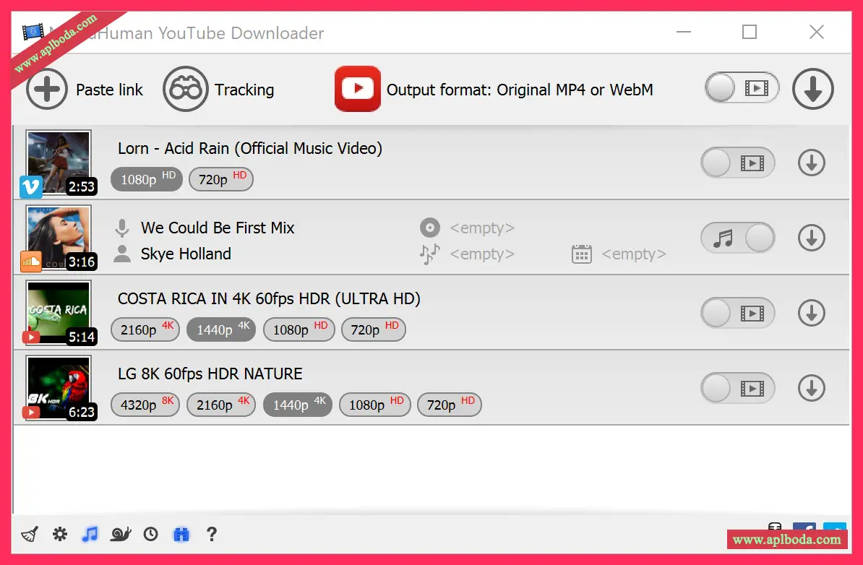The image size is (863, 565).
Task: Toggle the global video/audio switch in toolbar
Action: (x=742, y=88)
